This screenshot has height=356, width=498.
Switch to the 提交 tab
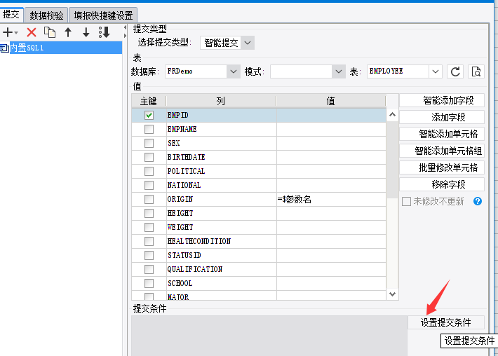coord(11,15)
